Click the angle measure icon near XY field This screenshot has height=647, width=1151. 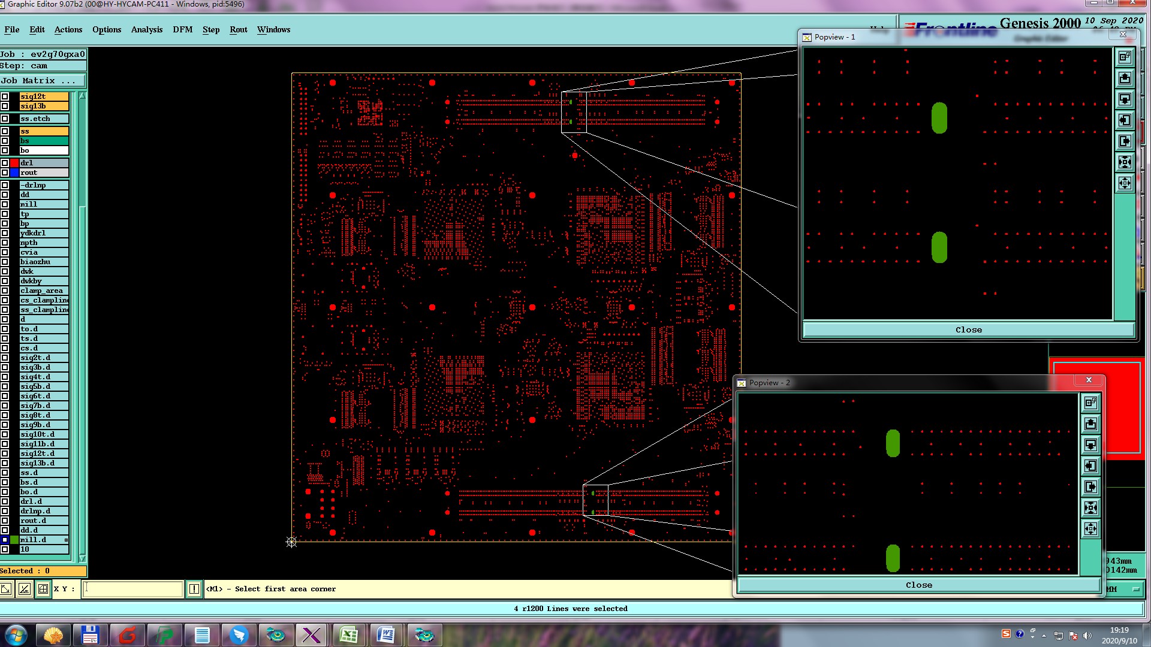point(24,589)
